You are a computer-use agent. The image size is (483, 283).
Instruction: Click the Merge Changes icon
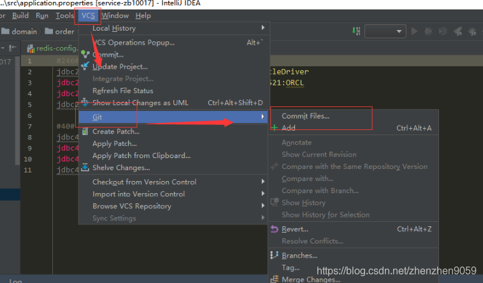point(274,279)
